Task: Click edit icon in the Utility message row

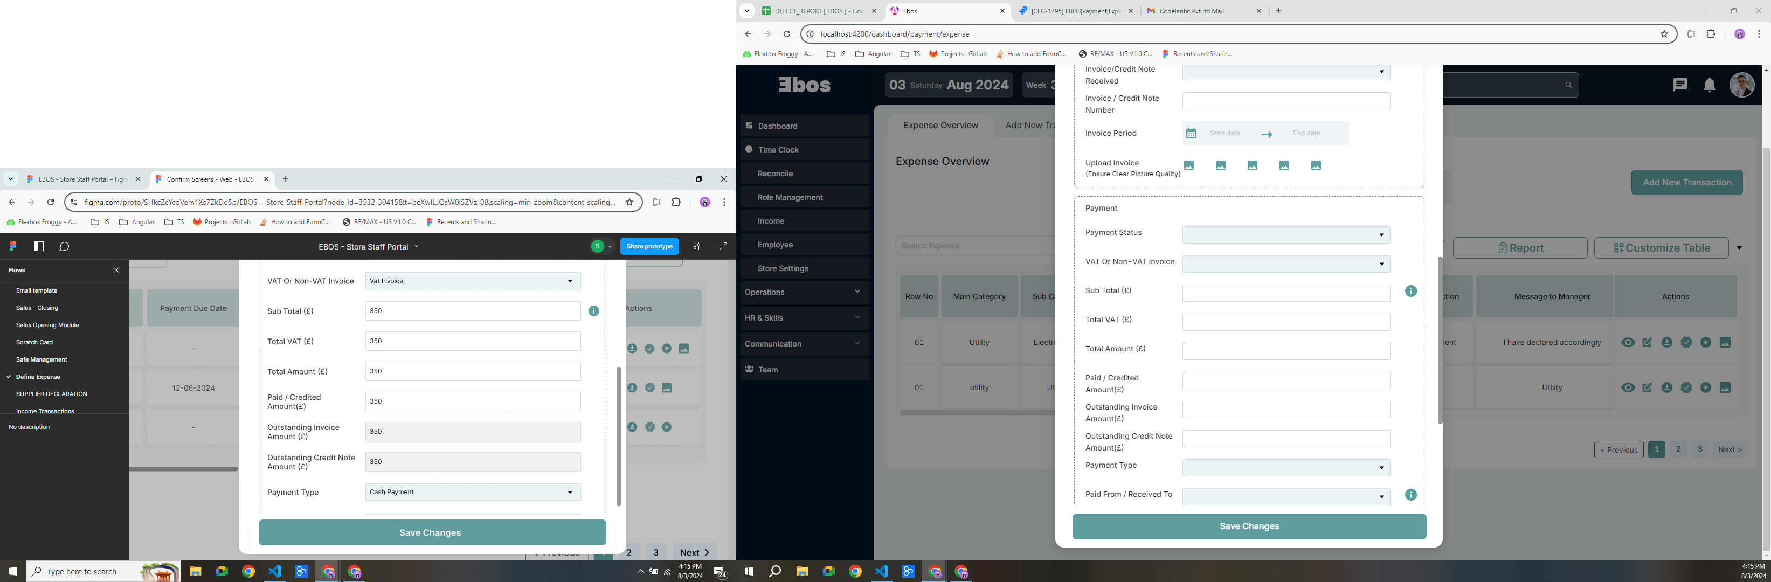Action: (x=1647, y=387)
